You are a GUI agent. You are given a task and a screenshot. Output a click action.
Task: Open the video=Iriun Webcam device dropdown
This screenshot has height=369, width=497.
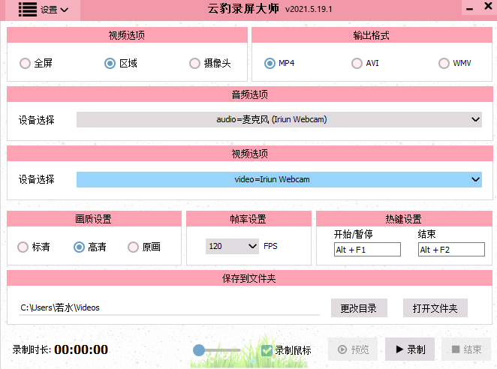(279, 179)
